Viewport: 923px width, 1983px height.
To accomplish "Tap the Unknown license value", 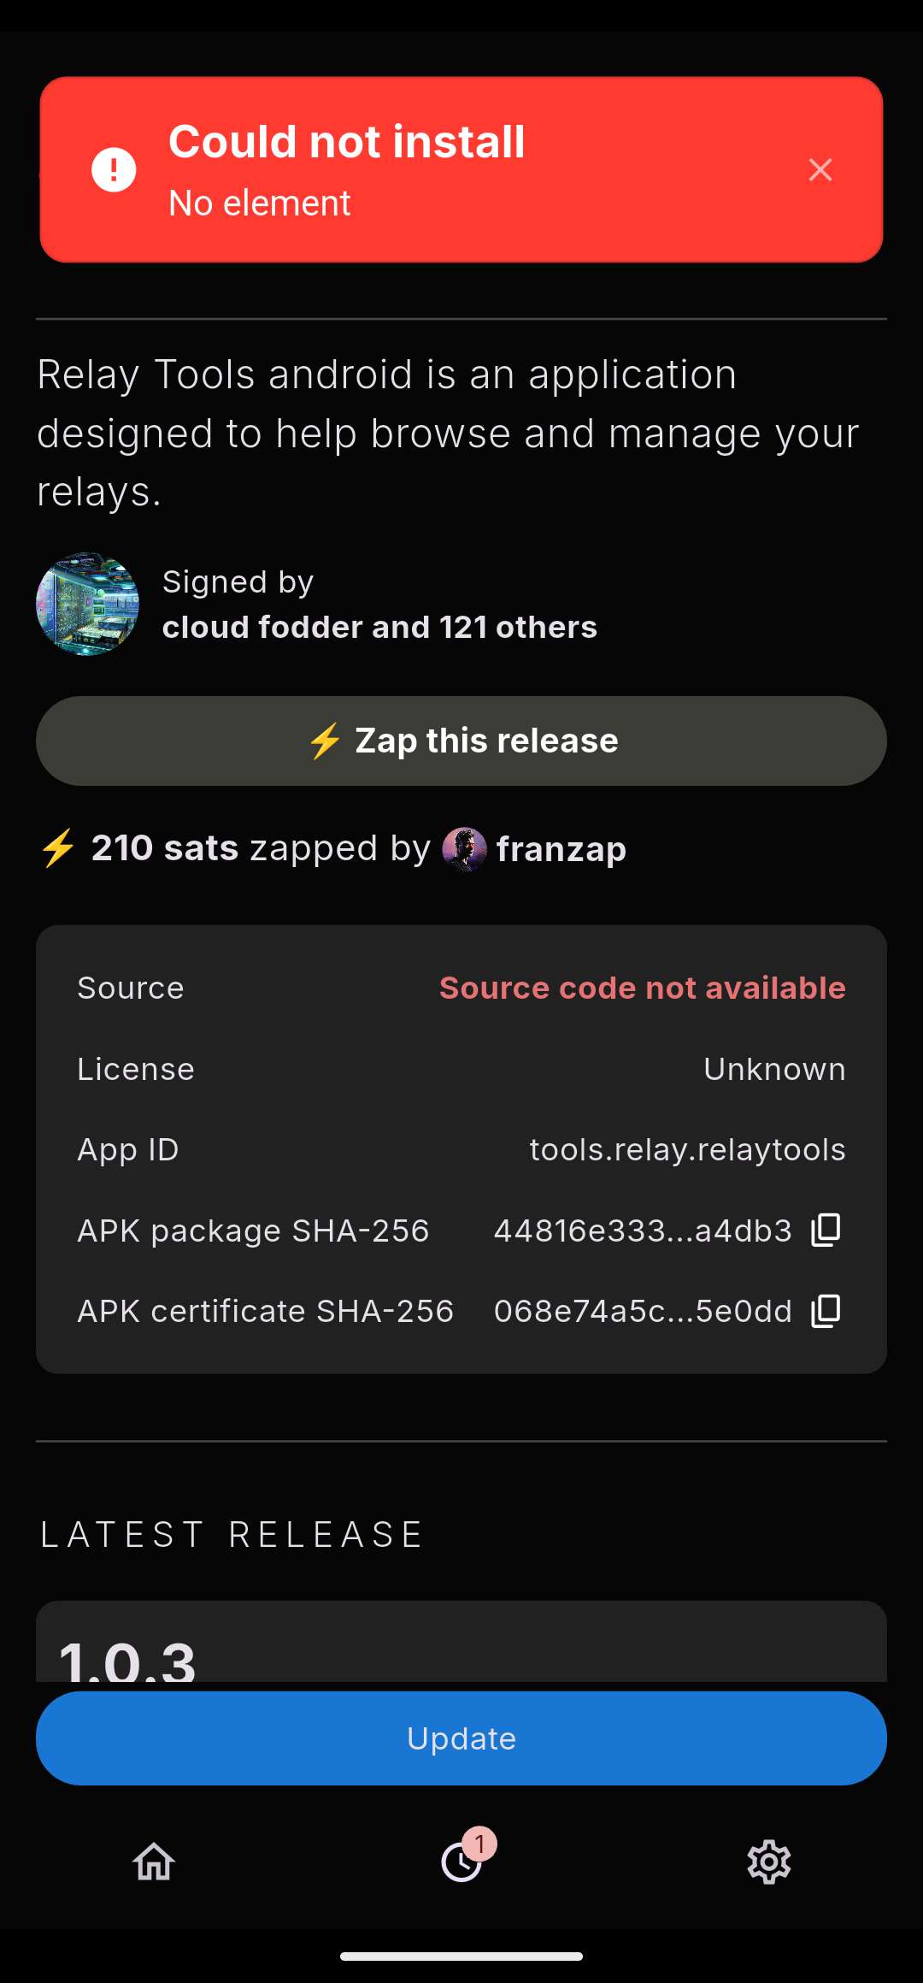I will coord(774,1070).
